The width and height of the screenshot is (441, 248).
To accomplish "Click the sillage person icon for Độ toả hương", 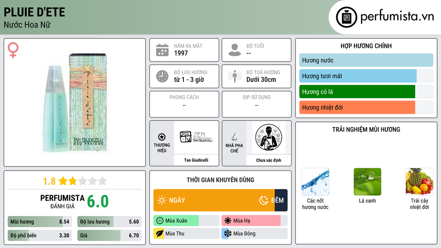I will pyautogui.click(x=235, y=76).
